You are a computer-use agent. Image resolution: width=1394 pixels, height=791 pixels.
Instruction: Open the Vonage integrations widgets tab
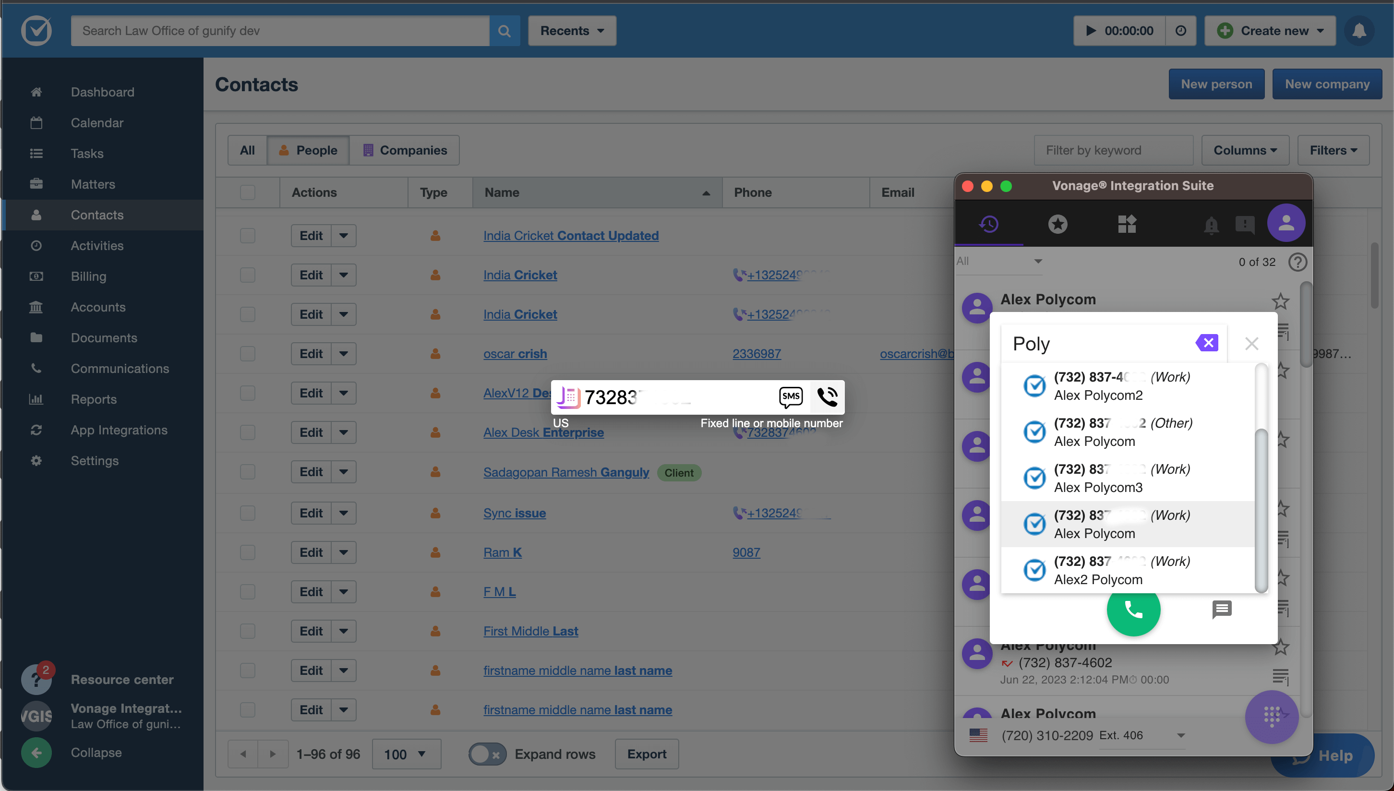1127,224
